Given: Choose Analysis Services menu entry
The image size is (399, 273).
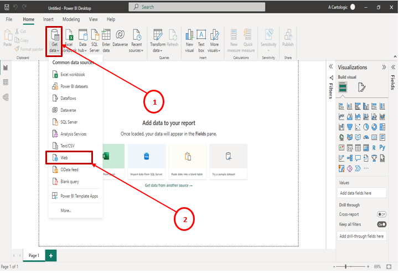Looking at the screenshot, I should pos(76,134).
